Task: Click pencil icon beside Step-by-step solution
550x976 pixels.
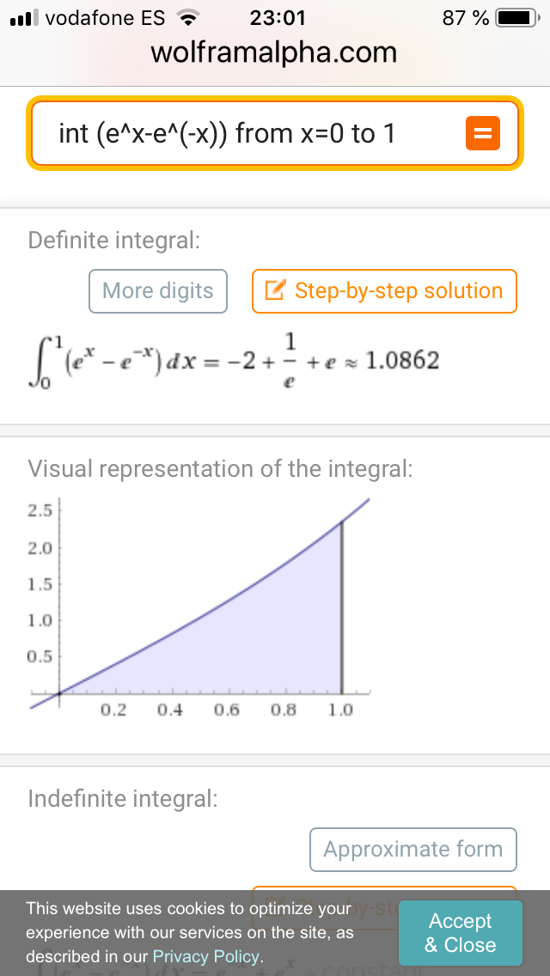Action: [x=275, y=291]
